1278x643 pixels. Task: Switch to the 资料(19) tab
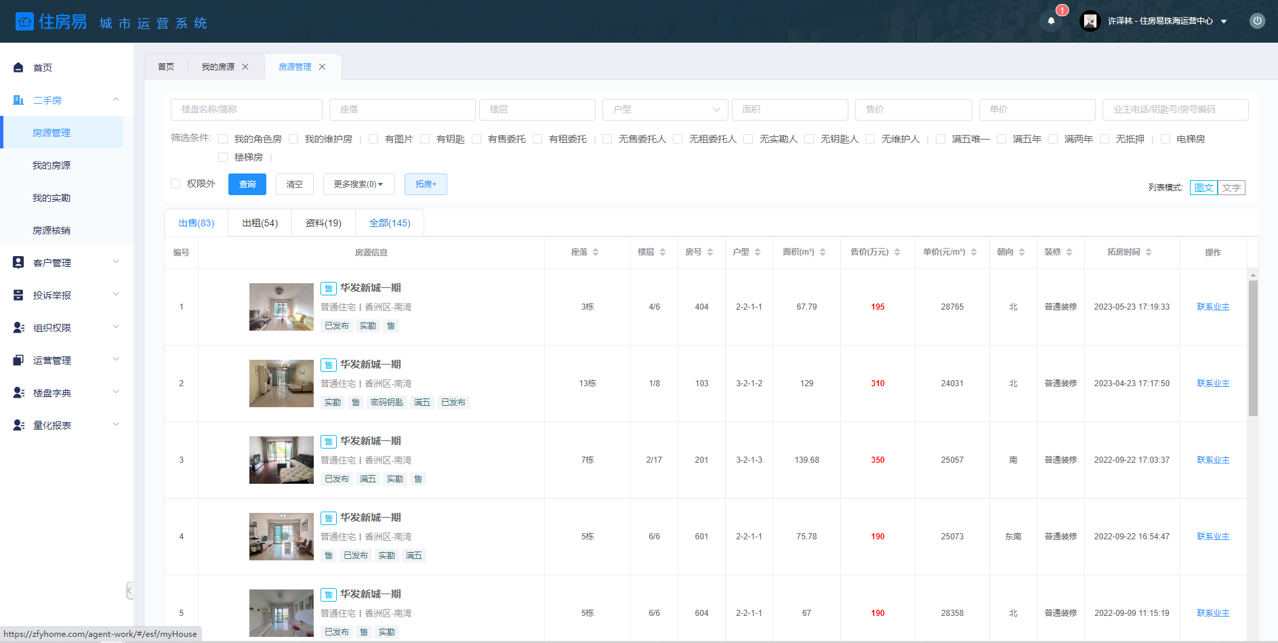pos(323,223)
